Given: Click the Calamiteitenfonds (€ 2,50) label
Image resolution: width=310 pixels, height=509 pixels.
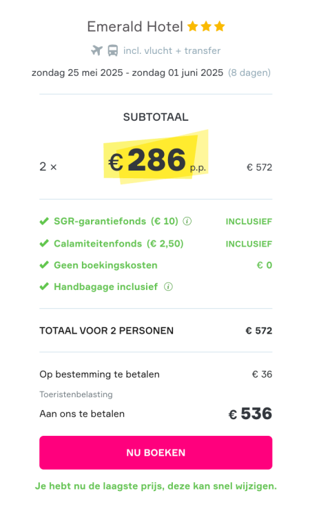Looking at the screenshot, I should click(x=118, y=244).
